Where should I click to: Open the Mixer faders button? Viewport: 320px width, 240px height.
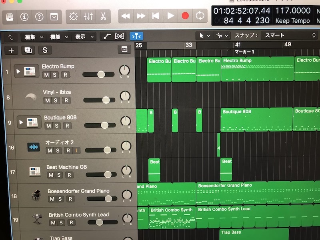point(88,17)
